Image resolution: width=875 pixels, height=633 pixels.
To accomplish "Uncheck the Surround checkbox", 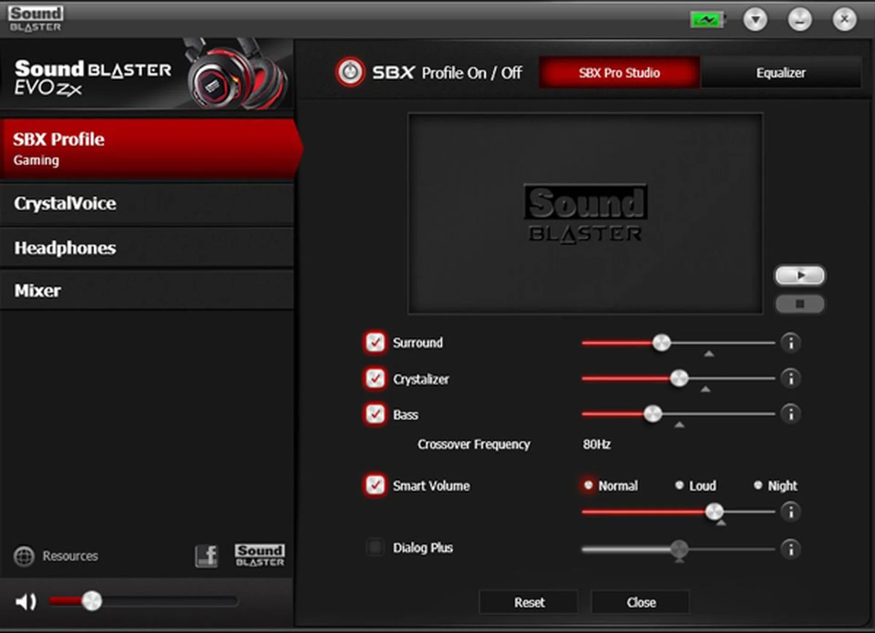I will click(x=375, y=342).
